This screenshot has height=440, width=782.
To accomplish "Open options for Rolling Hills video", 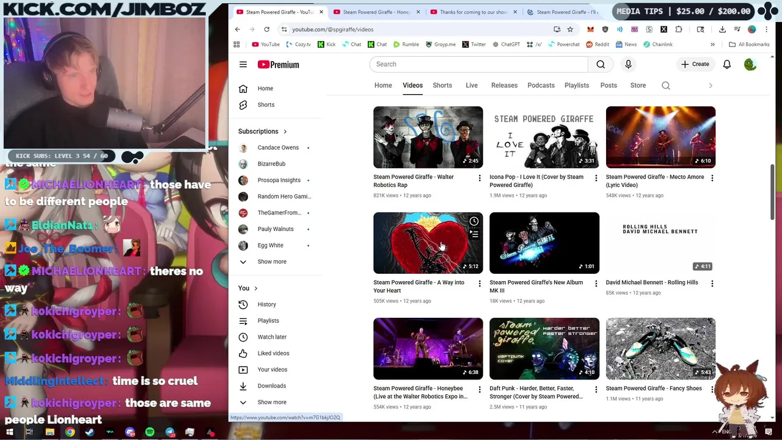I will pyautogui.click(x=712, y=284).
